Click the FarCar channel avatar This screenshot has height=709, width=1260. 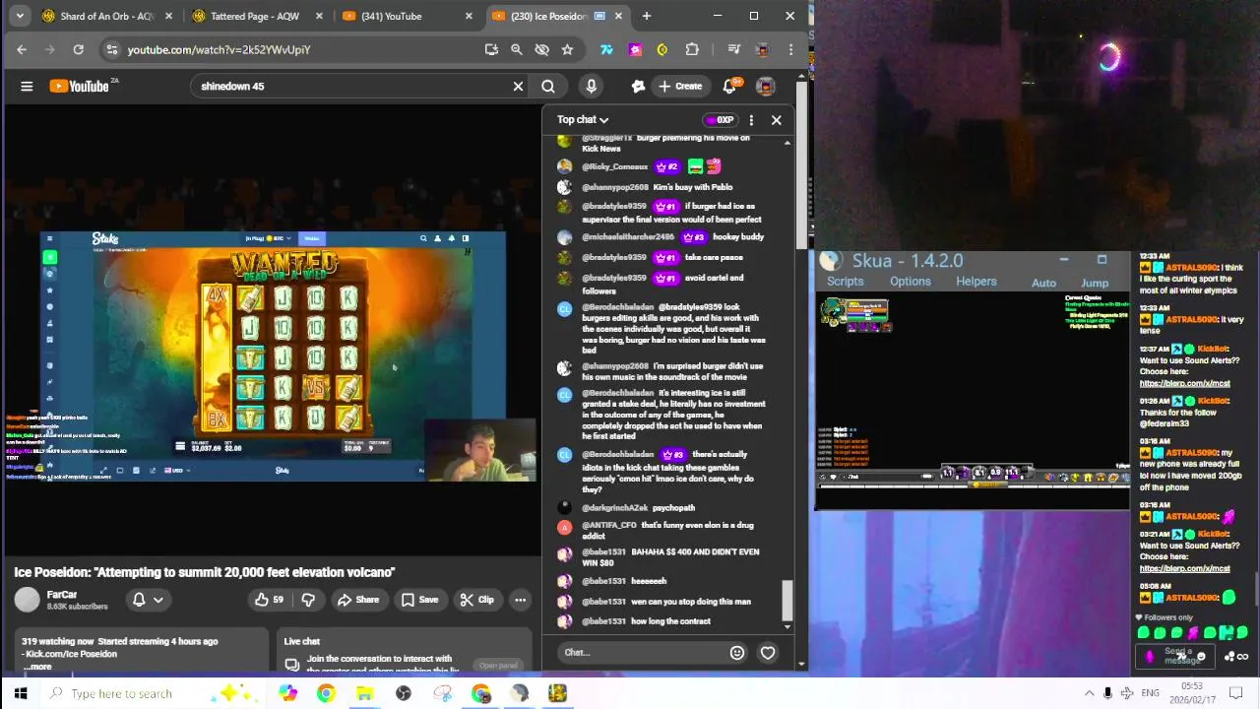(x=27, y=600)
